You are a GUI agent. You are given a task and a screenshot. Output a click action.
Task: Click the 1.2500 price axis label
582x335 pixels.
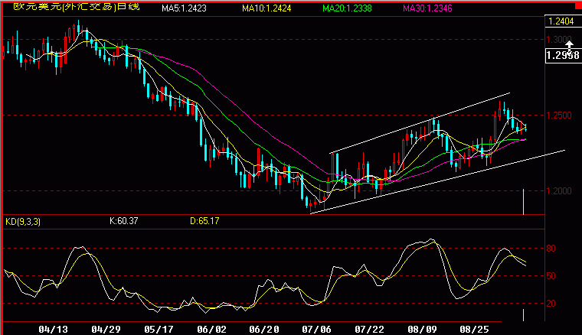click(559, 115)
